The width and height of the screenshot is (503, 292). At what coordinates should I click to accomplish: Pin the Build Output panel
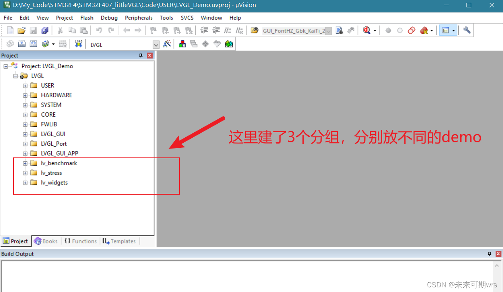point(489,254)
